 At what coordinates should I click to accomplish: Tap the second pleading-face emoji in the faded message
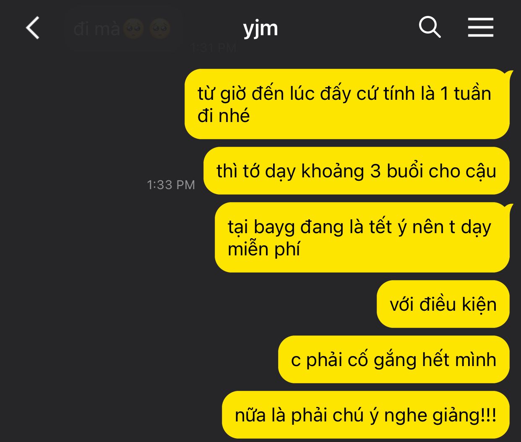pyautogui.click(x=160, y=29)
